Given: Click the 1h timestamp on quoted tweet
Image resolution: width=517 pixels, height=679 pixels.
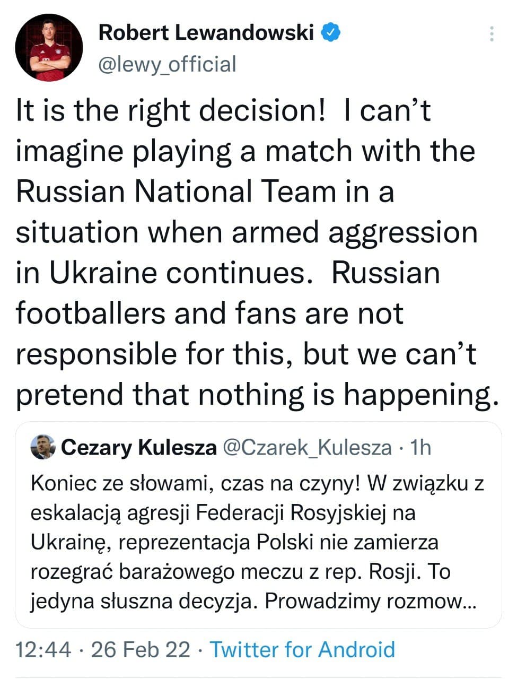Looking at the screenshot, I should 421,448.
